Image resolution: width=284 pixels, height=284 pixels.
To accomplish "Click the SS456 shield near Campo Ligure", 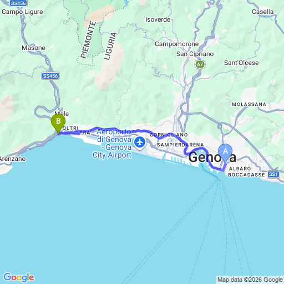I will [18, 3].
